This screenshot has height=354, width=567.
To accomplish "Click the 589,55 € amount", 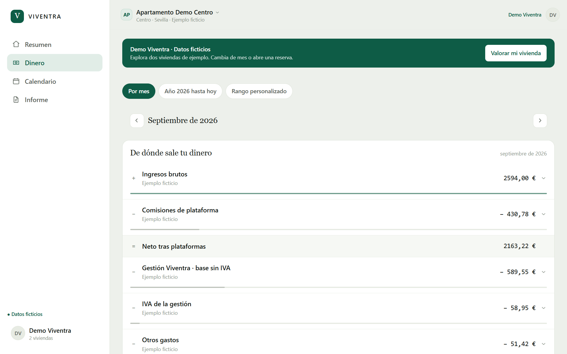I will click(518, 272).
